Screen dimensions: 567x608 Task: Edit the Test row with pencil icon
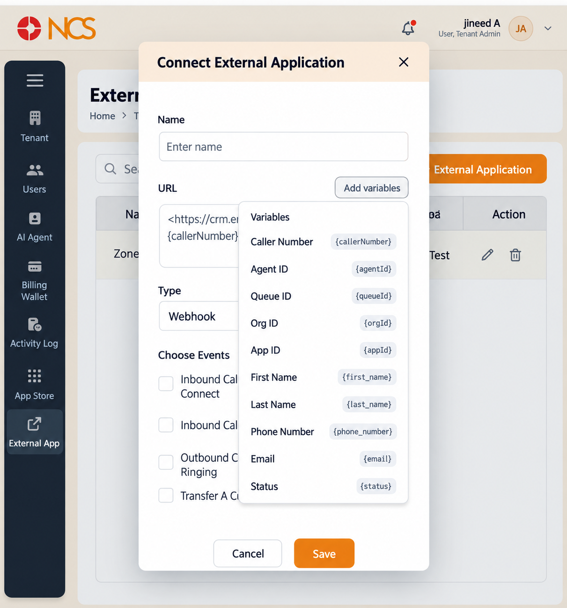click(487, 255)
